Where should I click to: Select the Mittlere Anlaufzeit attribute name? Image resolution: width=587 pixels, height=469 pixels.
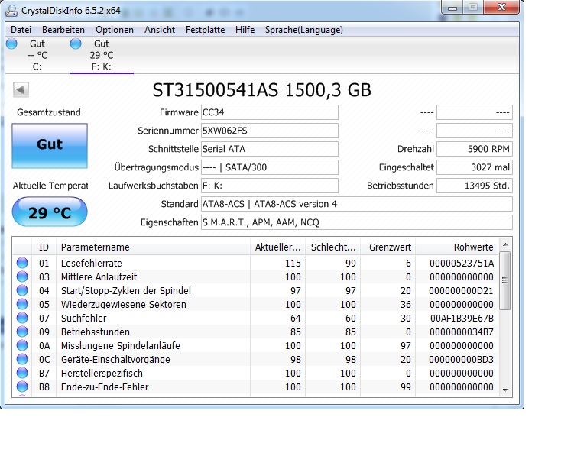pyautogui.click(x=99, y=277)
